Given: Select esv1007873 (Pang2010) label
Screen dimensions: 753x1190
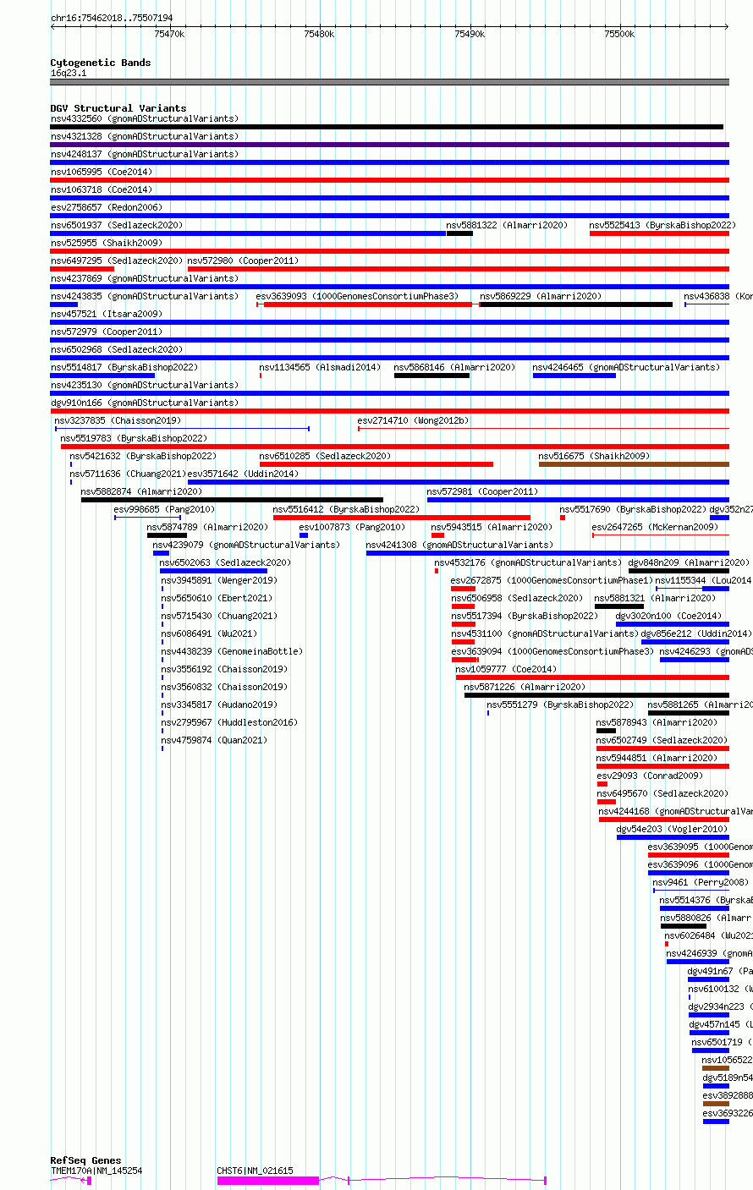Looking at the screenshot, I should click(353, 527).
